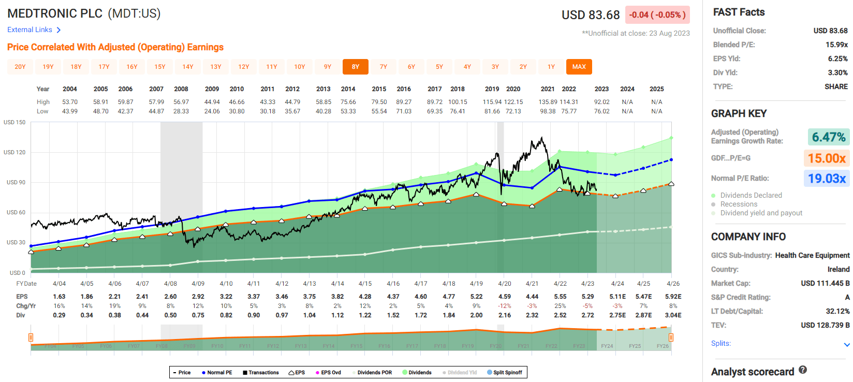The width and height of the screenshot is (853, 382).
Task: Click the 4/26 dividend estimate 3.04E
Action: tap(673, 315)
